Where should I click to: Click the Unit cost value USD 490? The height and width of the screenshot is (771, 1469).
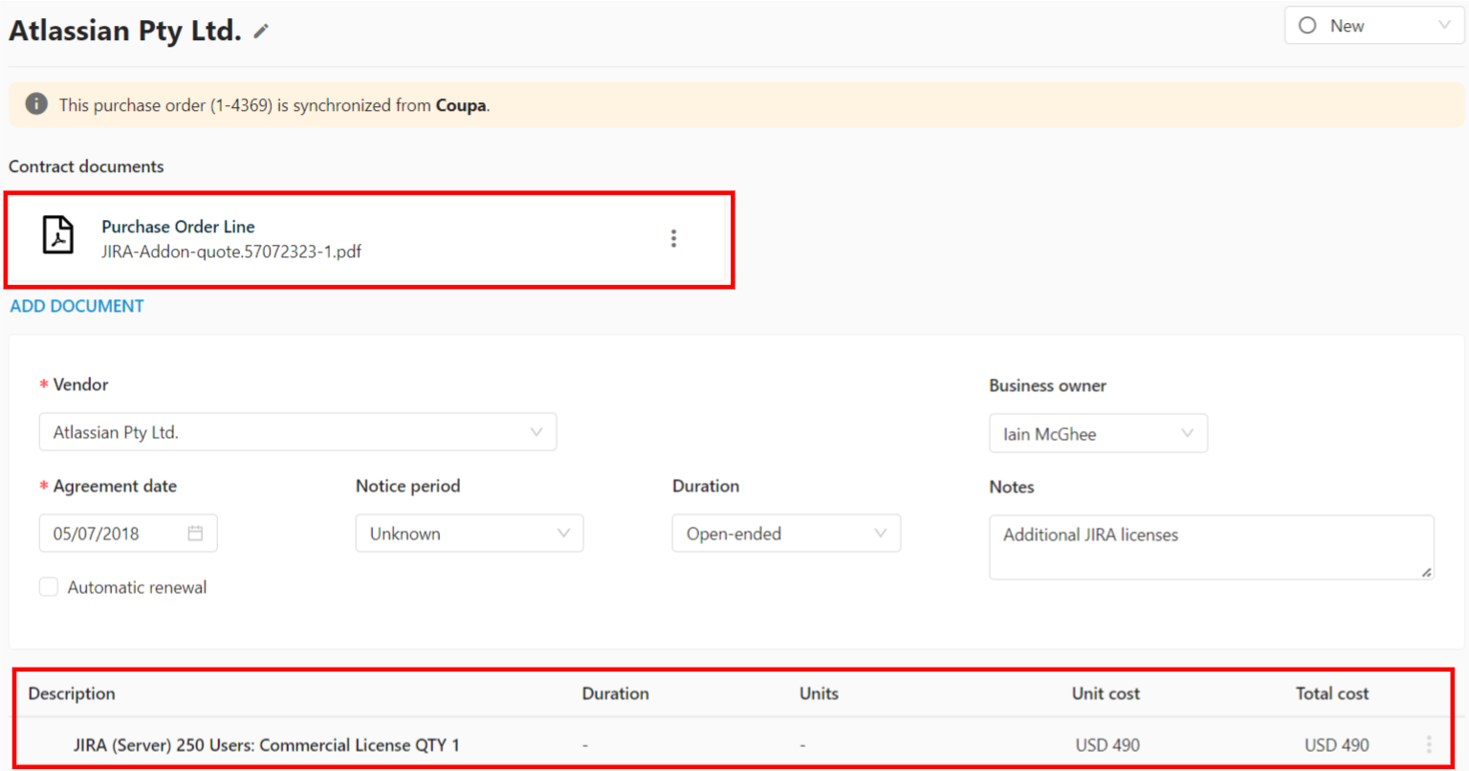(x=1107, y=745)
